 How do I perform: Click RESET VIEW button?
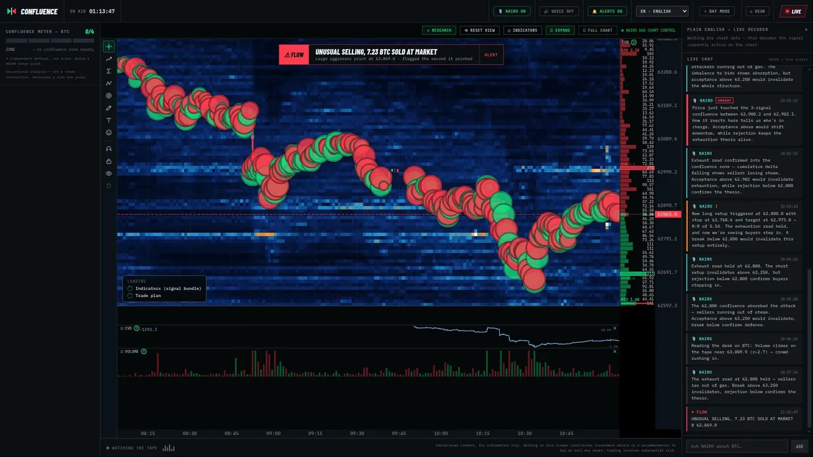480,30
